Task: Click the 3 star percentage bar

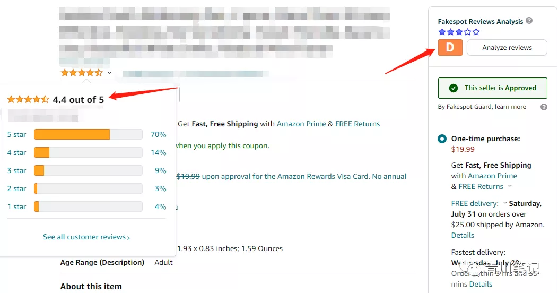Action: (x=88, y=170)
